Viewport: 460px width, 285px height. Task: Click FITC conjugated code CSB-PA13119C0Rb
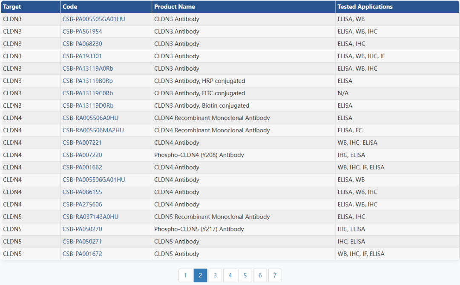88,93
